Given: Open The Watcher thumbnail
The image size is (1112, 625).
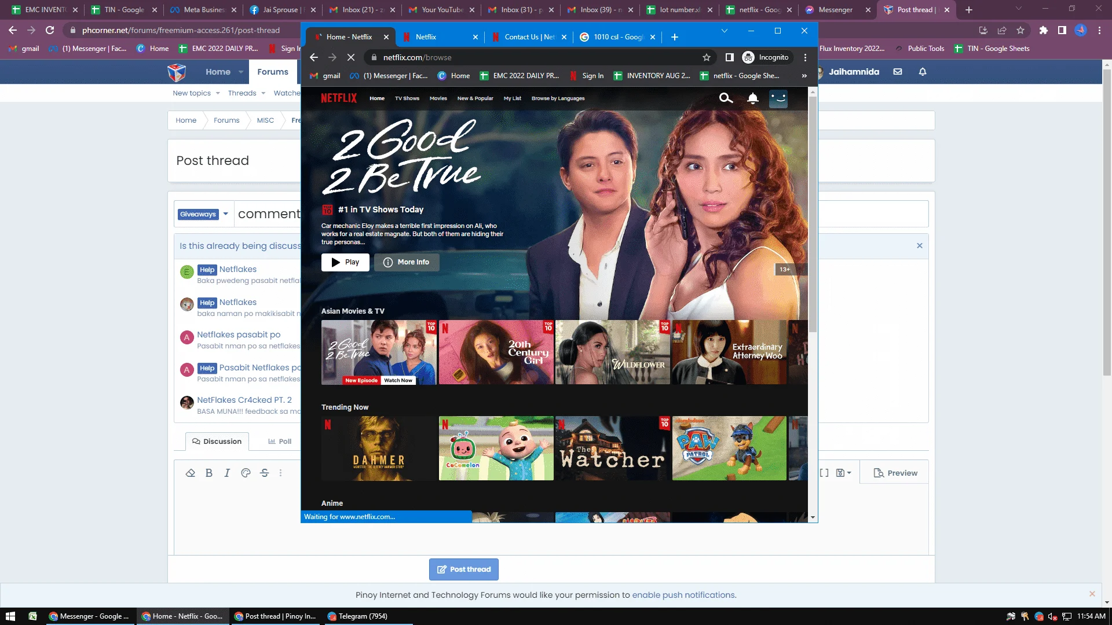Looking at the screenshot, I should point(612,448).
